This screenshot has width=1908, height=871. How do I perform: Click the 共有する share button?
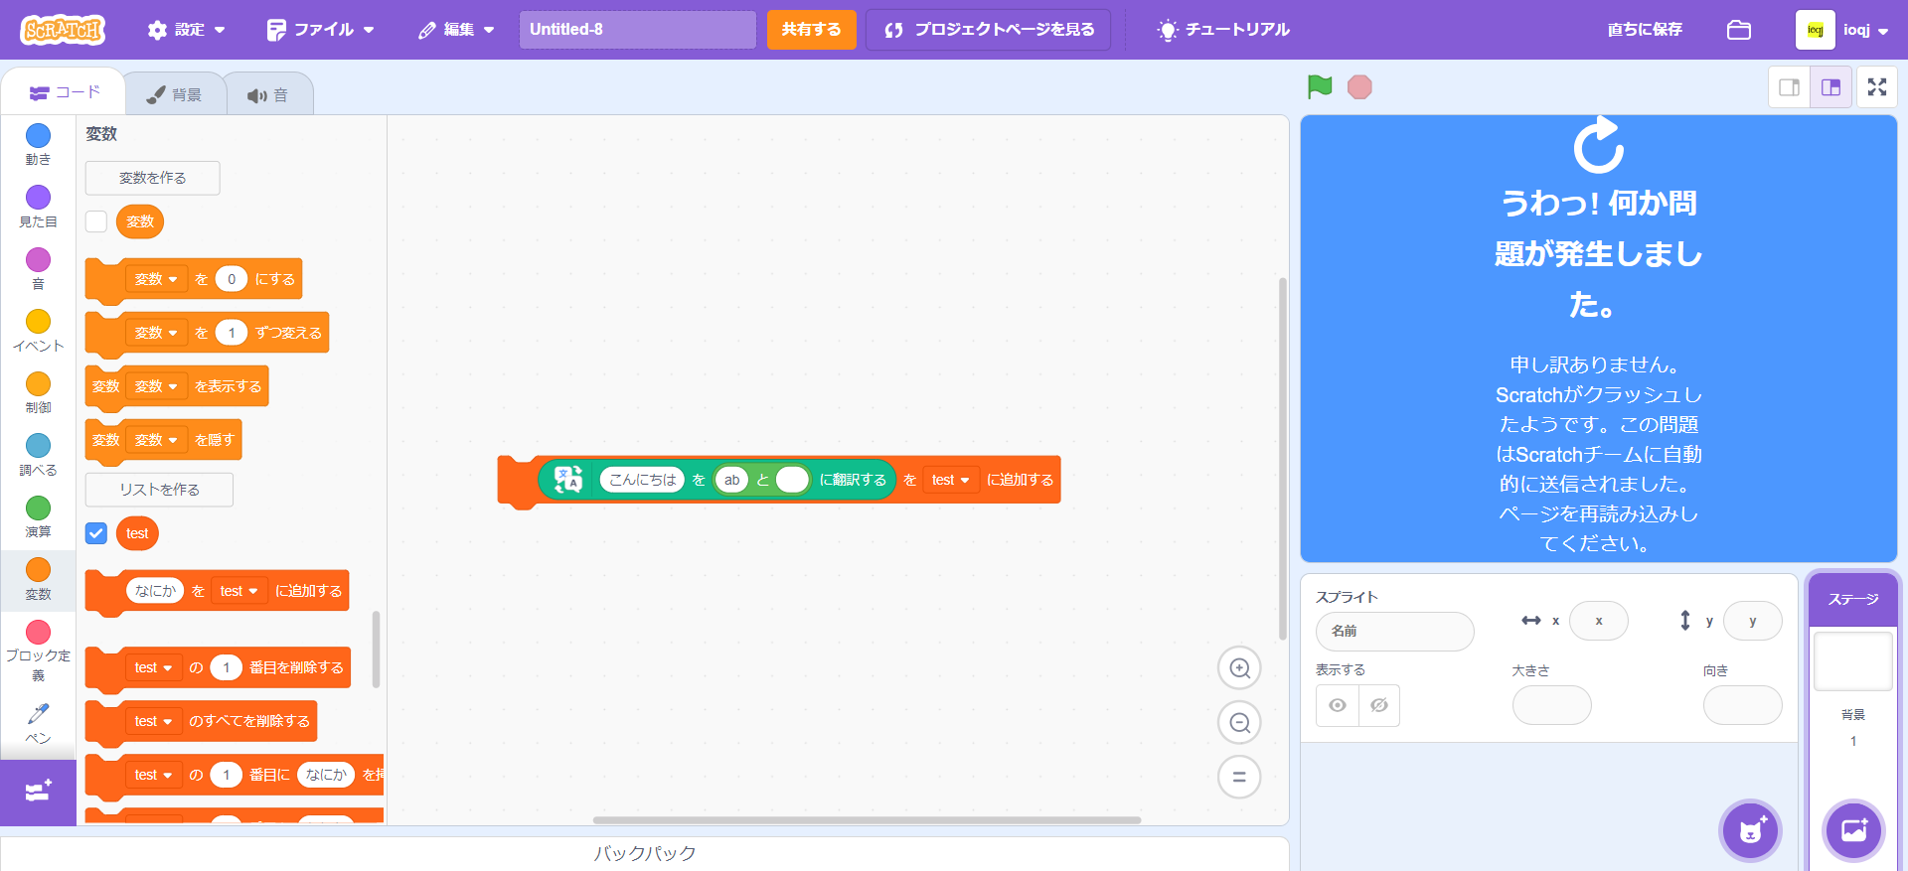click(x=811, y=30)
